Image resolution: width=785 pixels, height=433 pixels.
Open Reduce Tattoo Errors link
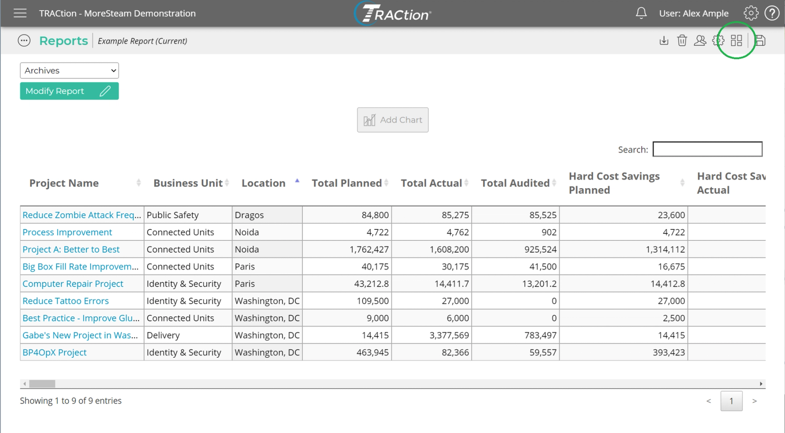(66, 301)
